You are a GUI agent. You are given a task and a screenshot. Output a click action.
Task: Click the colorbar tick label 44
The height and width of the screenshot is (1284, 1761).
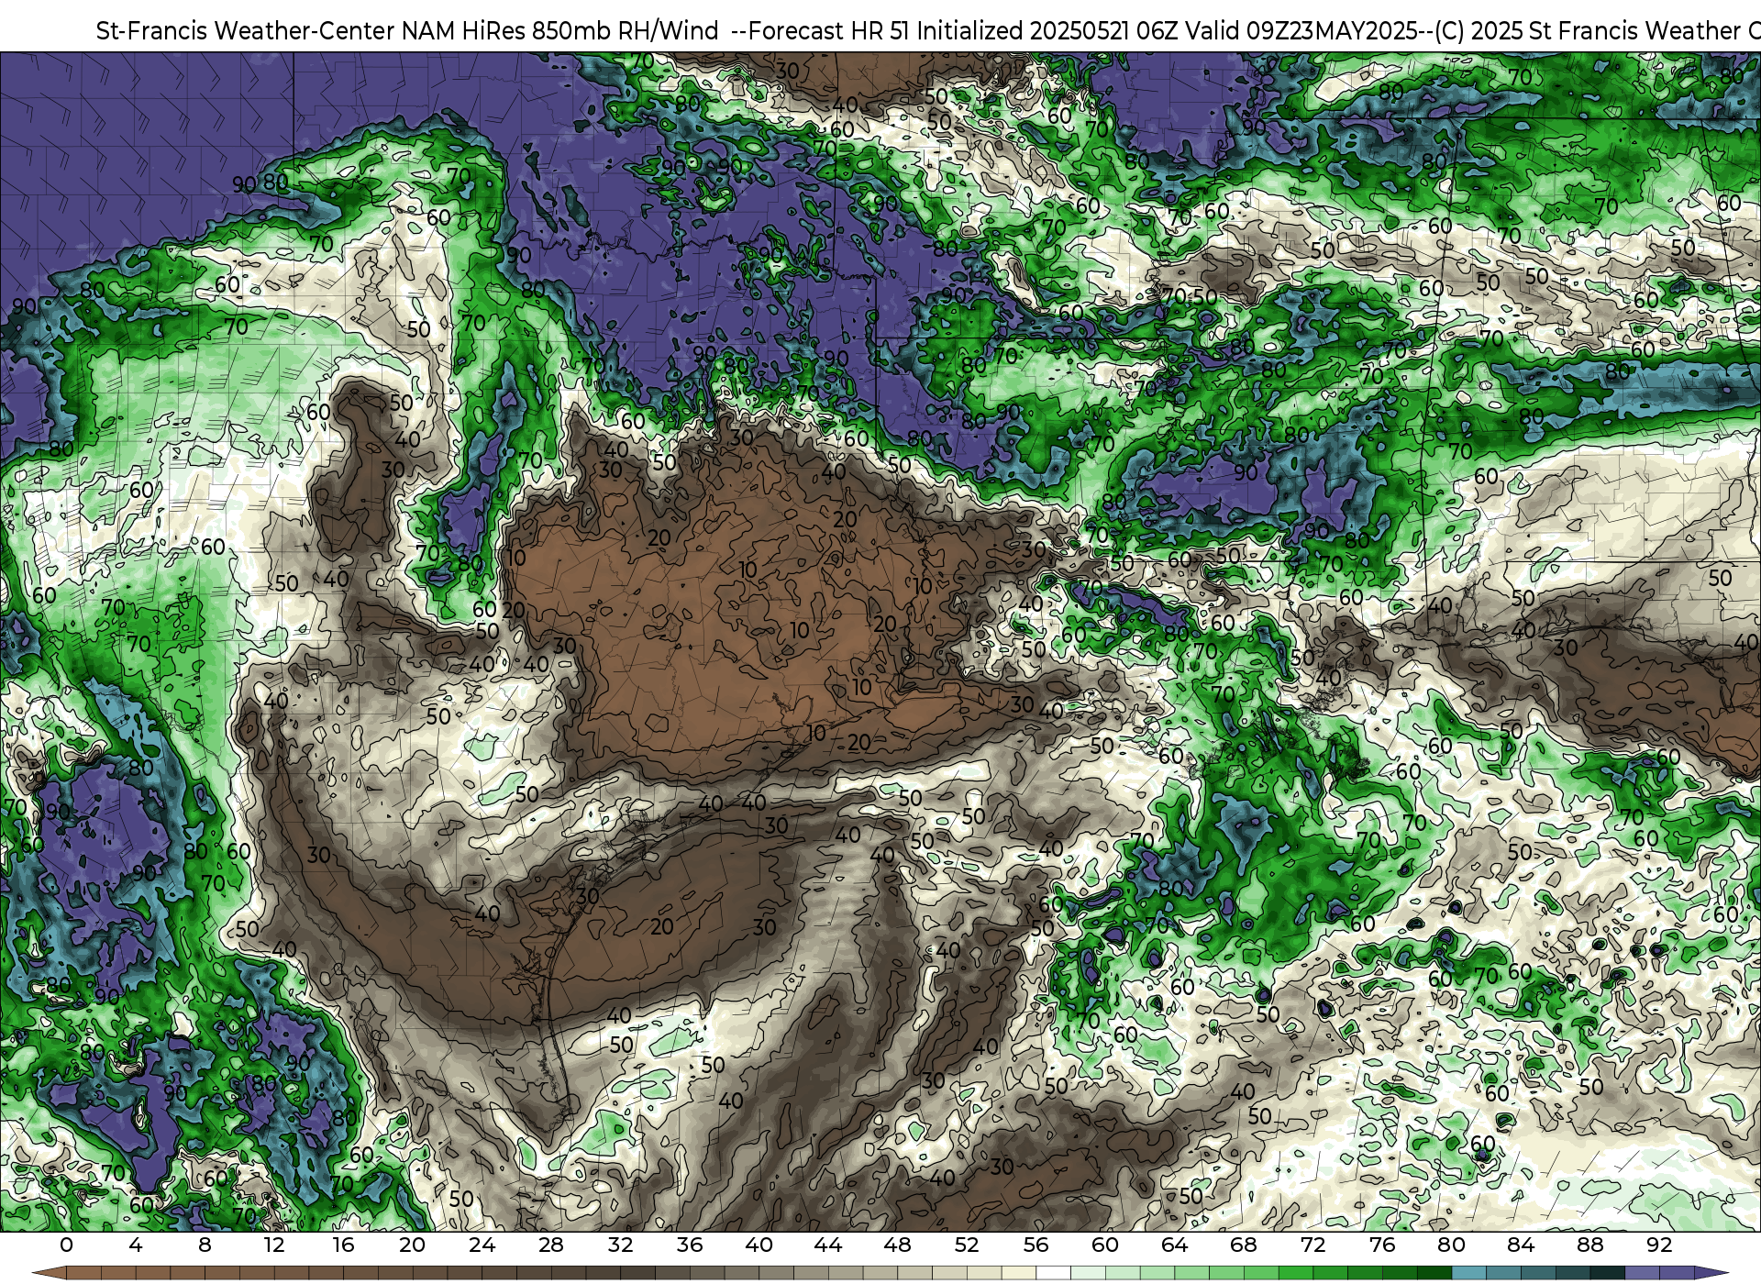pyautogui.click(x=828, y=1245)
